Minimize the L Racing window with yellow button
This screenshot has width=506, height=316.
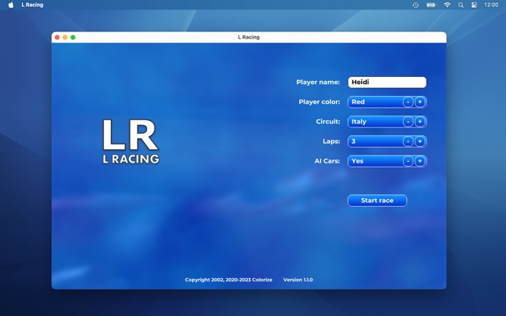[x=65, y=38]
